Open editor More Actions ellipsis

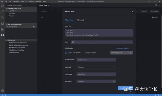(159, 5)
